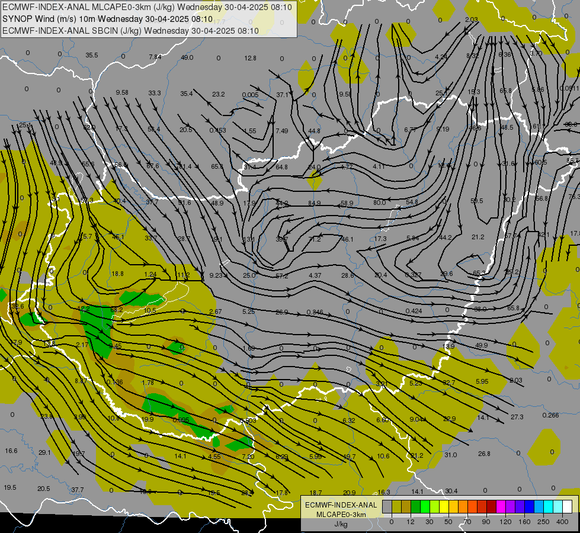Click the 160 legend tick label
The width and height of the screenshot is (580, 533).
[x=524, y=522]
